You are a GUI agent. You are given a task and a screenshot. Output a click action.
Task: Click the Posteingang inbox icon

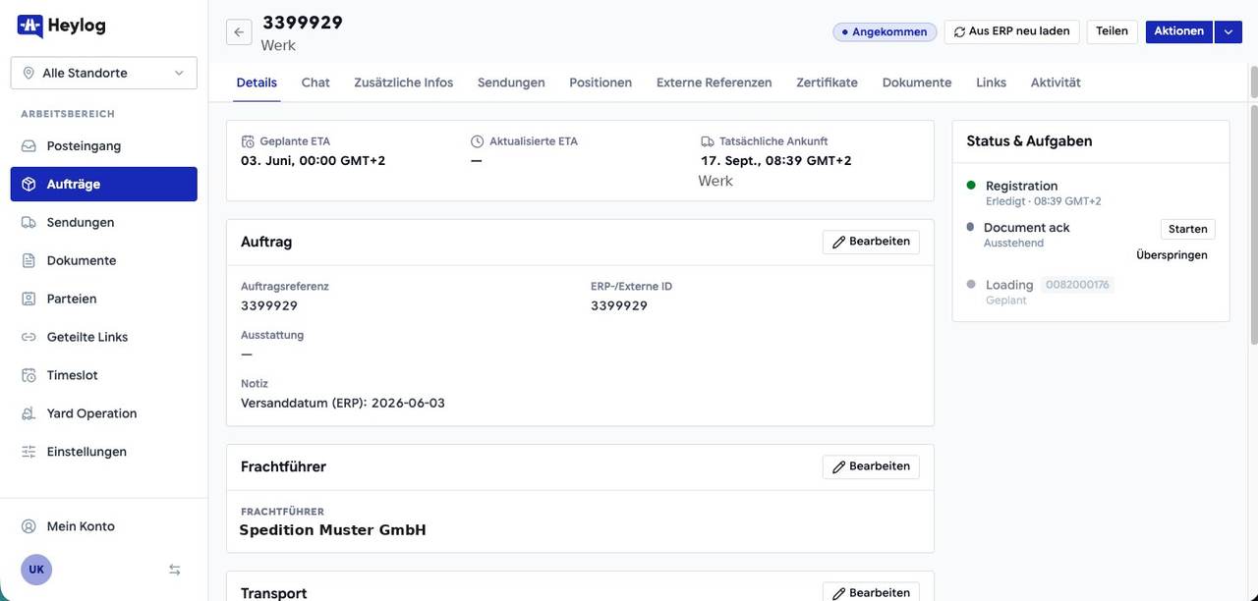[29, 146]
